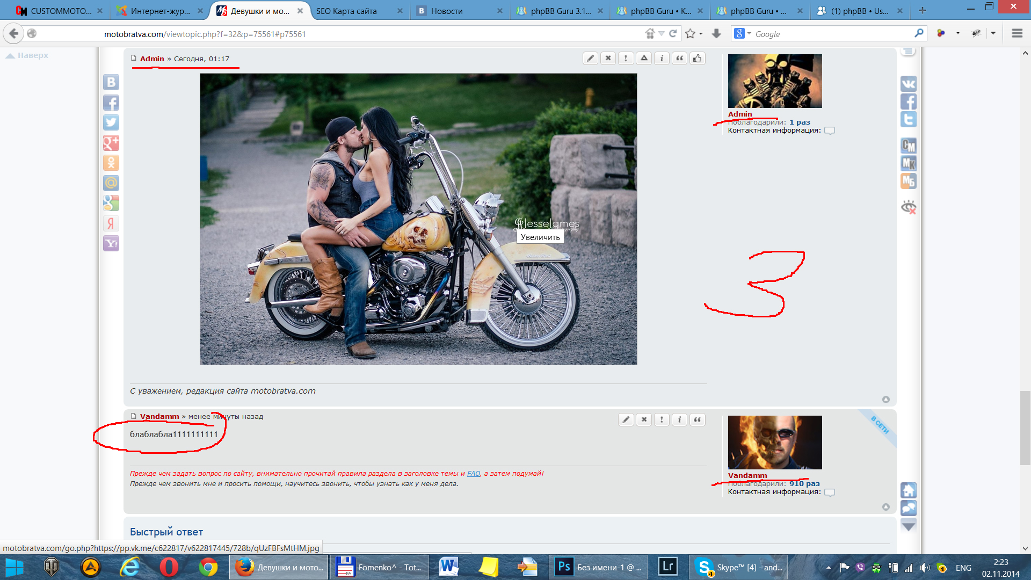
Task: Click the VKontakte share icon
Action: point(112,83)
